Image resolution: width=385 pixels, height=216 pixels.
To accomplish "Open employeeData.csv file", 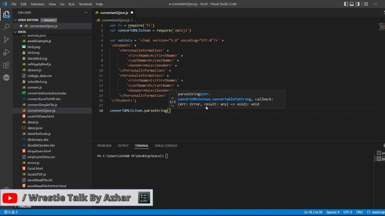I will click(41, 157).
